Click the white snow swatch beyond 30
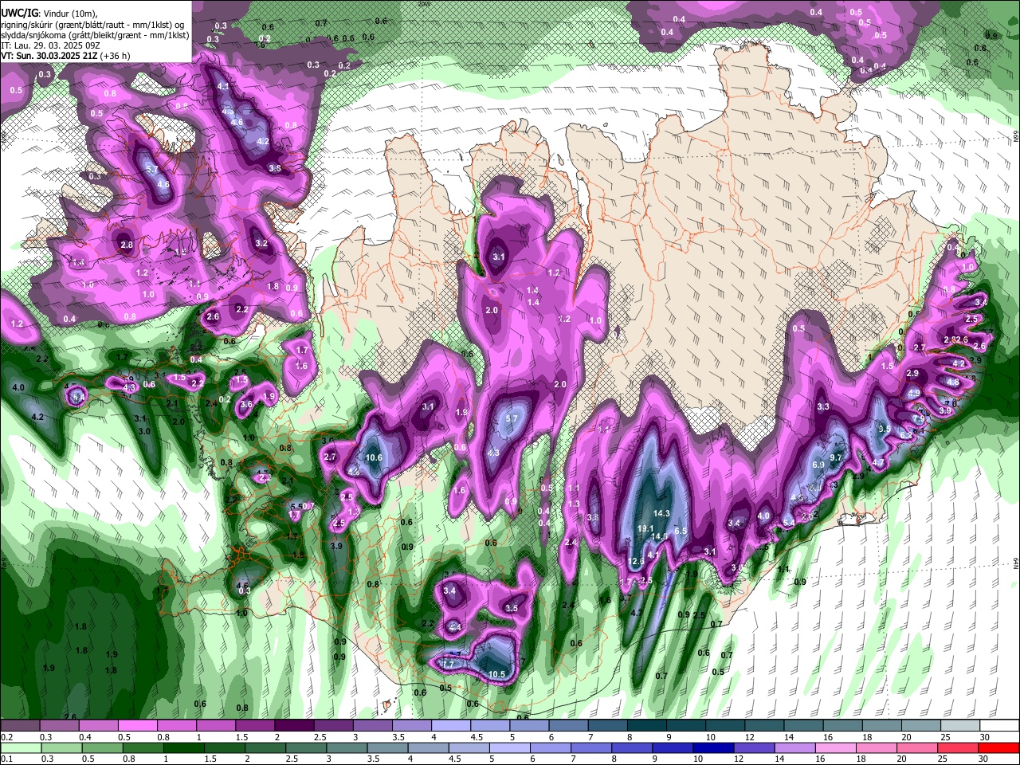This screenshot has height=765, width=1020. 999,725
